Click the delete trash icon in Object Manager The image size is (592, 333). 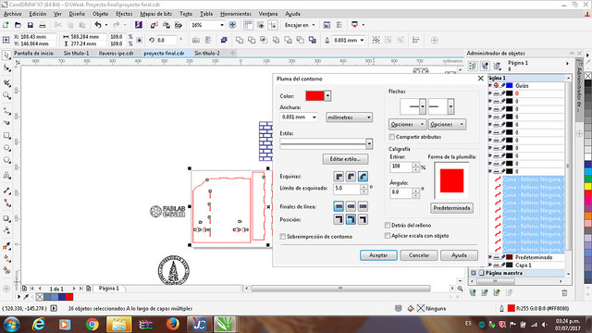[x=564, y=292]
